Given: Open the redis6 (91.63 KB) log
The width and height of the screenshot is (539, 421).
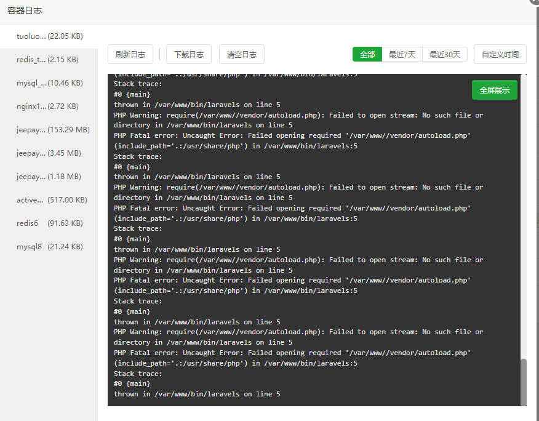Looking at the screenshot, I should (49, 223).
